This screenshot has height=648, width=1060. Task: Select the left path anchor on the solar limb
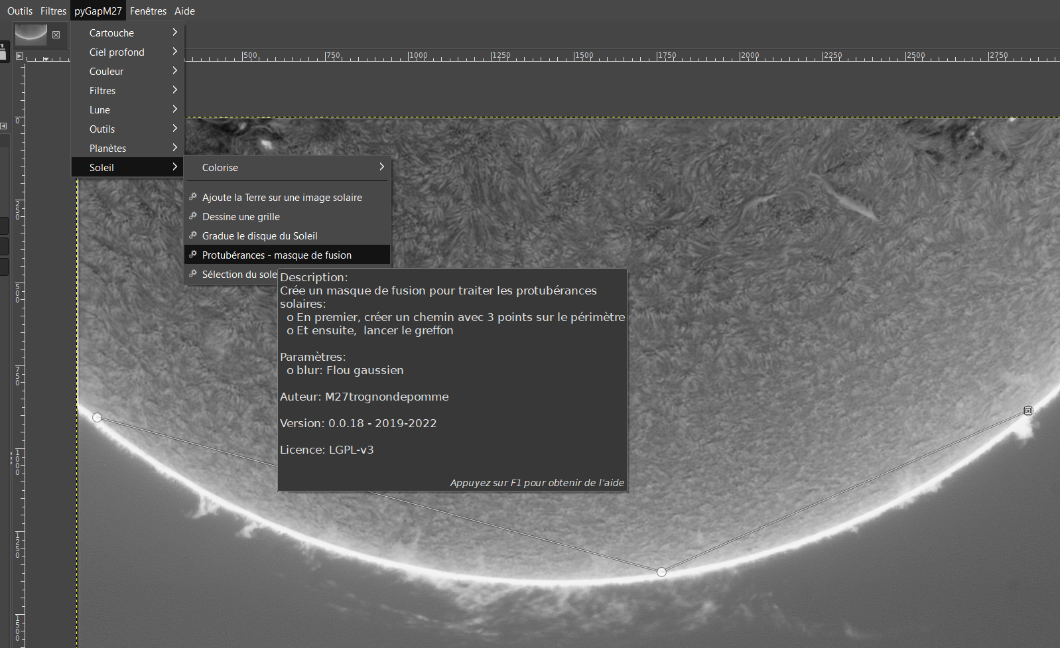[98, 417]
